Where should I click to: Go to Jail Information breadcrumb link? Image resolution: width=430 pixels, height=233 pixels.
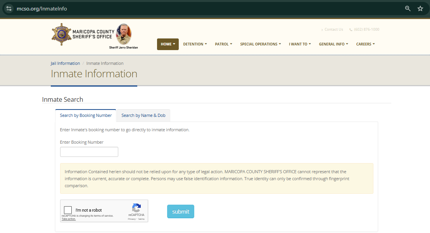click(x=65, y=63)
